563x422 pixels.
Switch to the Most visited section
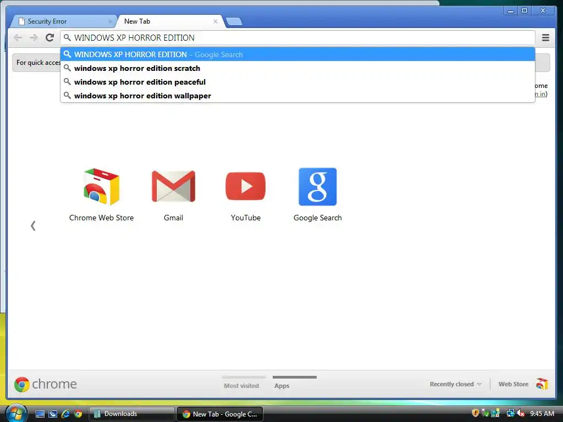241,383
